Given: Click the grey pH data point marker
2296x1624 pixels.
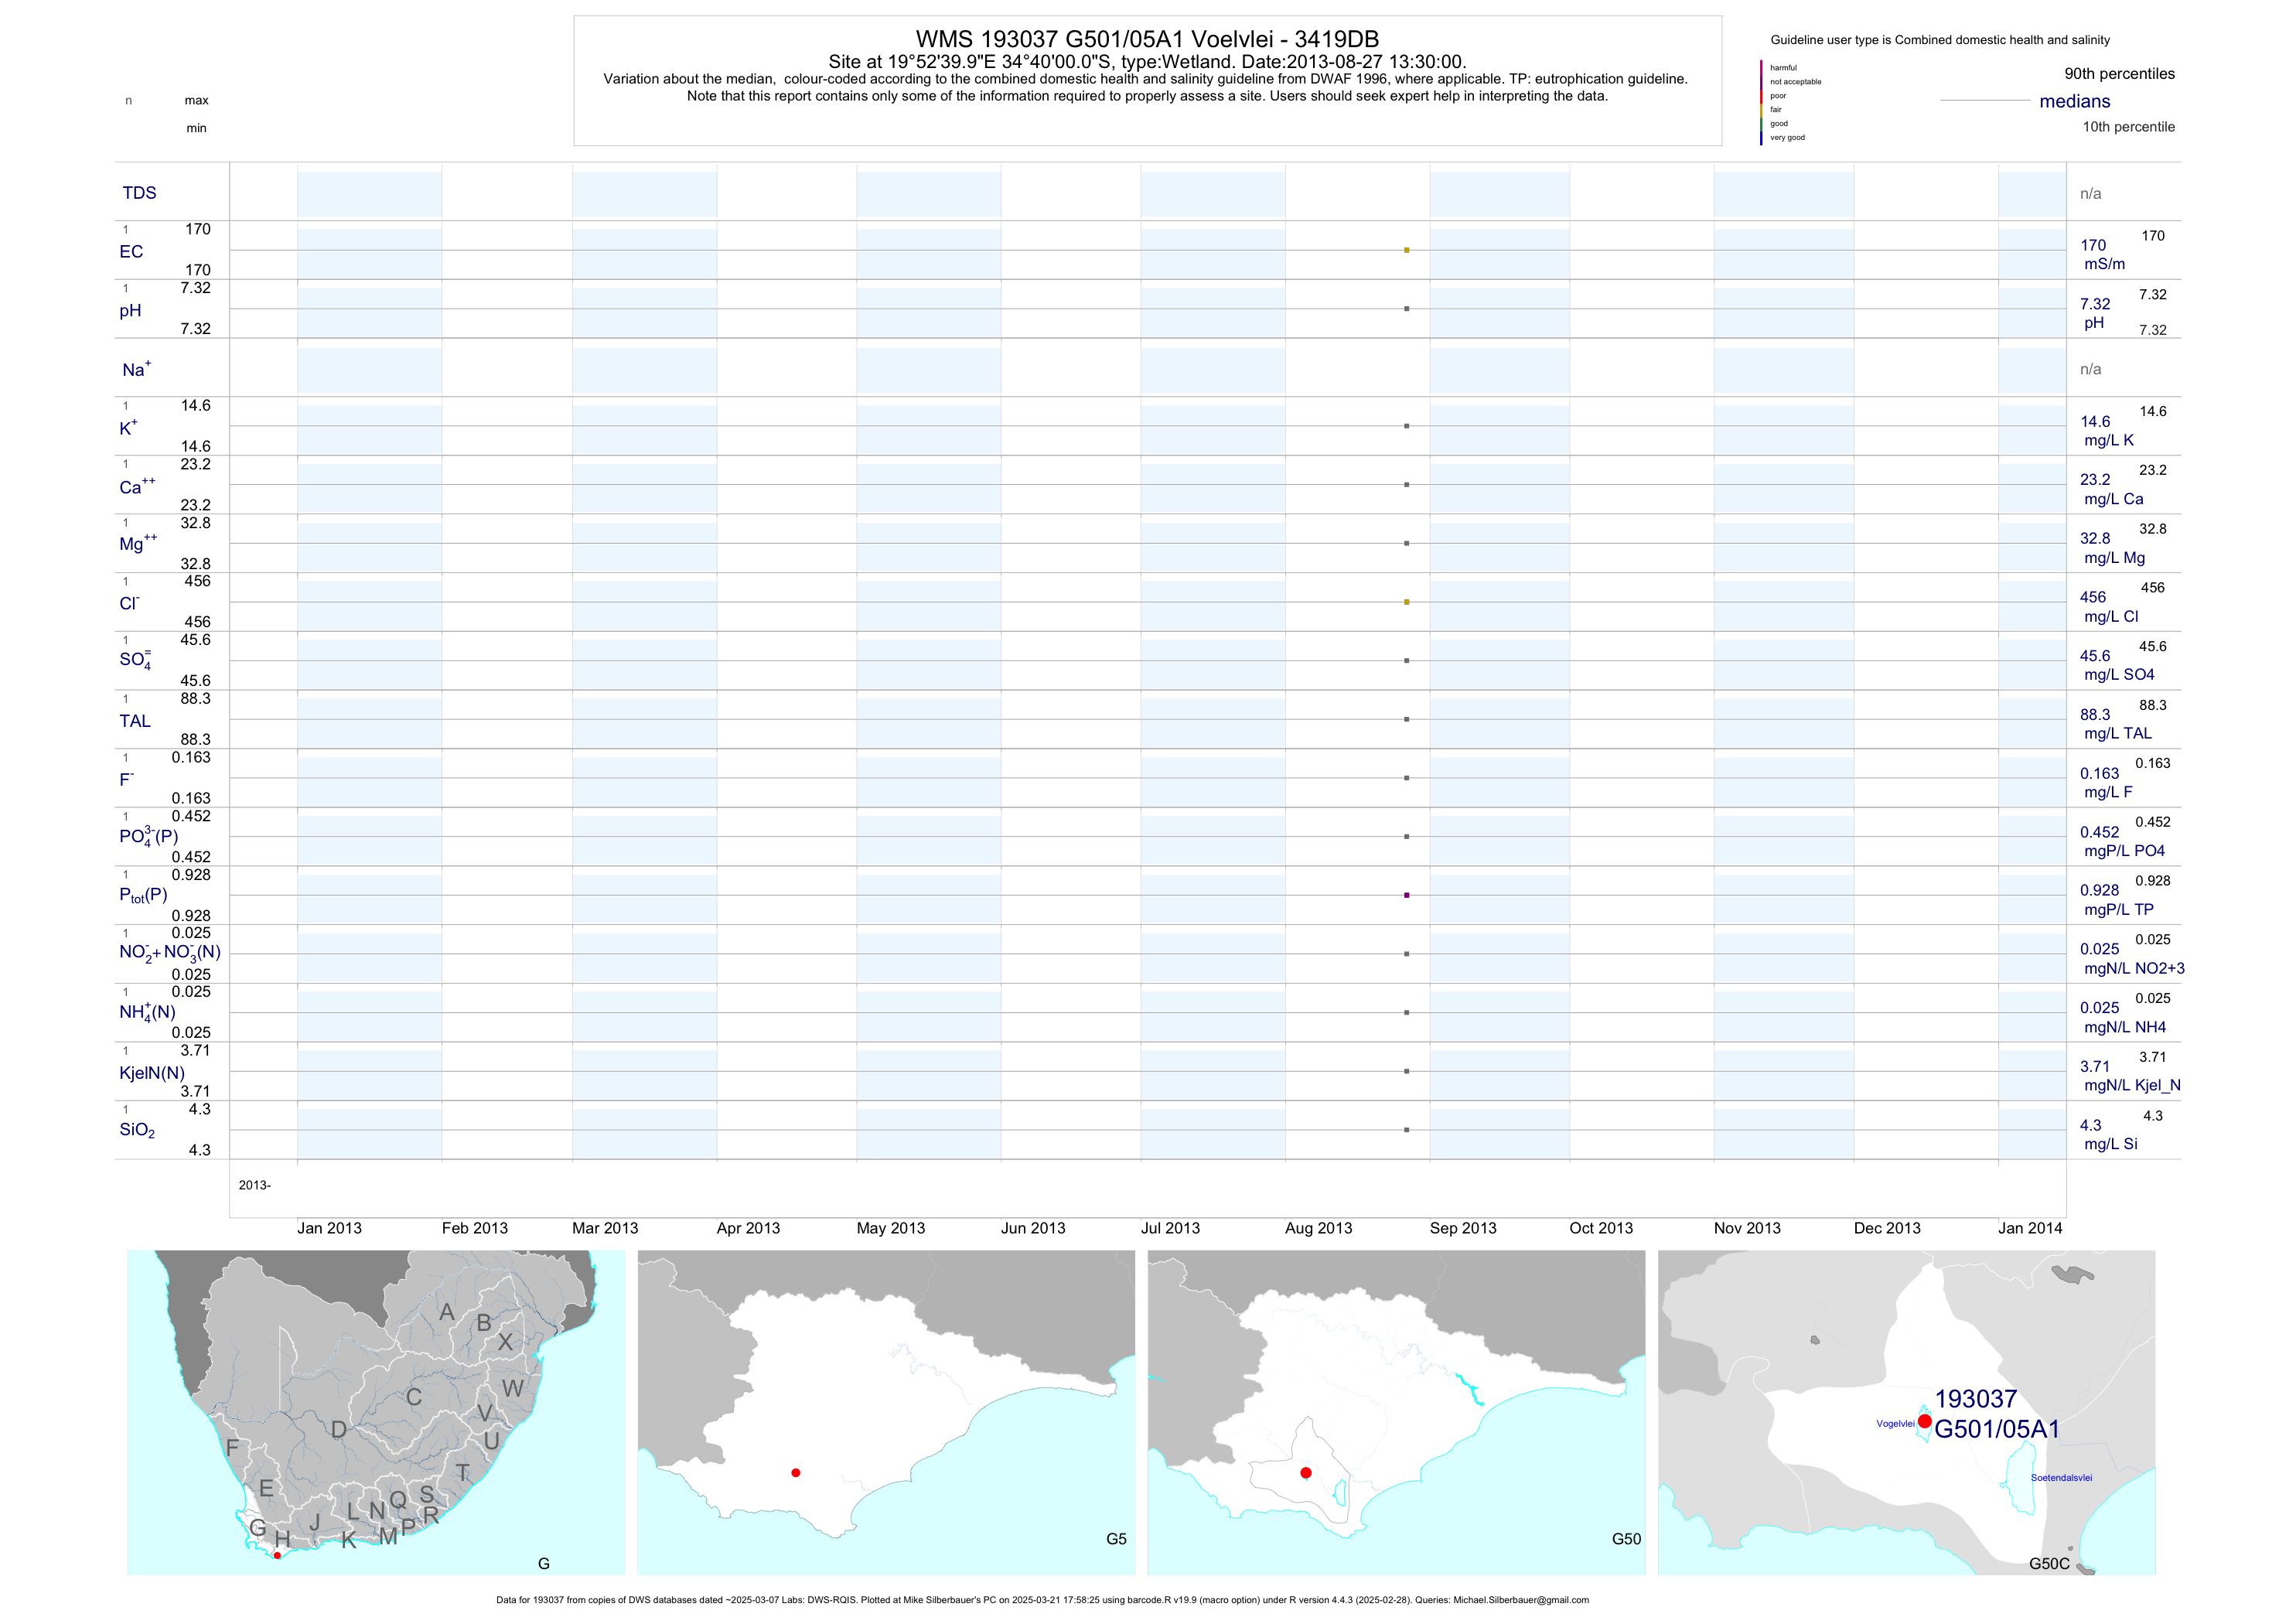Looking at the screenshot, I should pyautogui.click(x=1406, y=309).
